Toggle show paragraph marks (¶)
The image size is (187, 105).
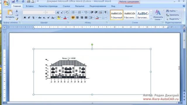click(x=105, y=12)
